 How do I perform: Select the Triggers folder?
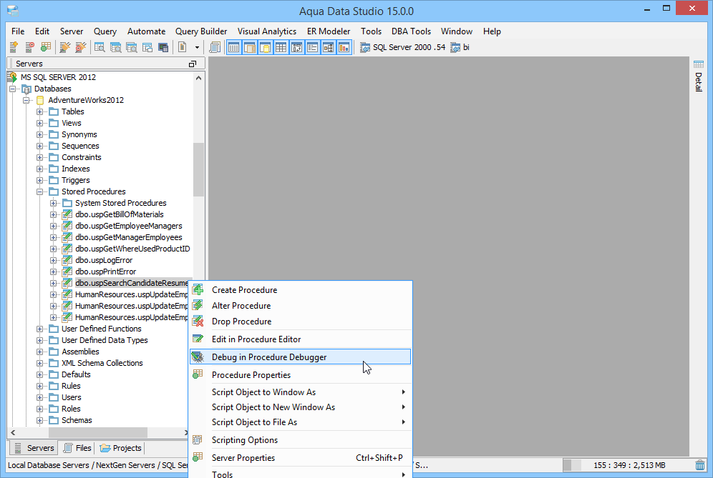pyautogui.click(x=75, y=180)
